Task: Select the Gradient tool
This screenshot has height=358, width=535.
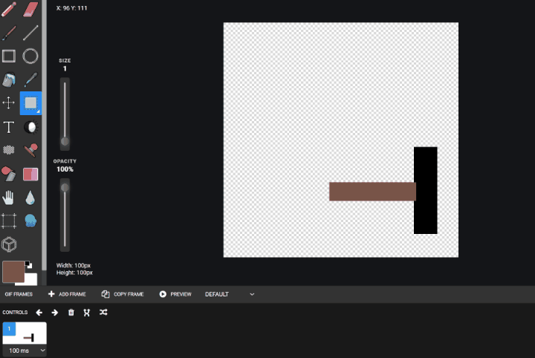Action: (30, 174)
